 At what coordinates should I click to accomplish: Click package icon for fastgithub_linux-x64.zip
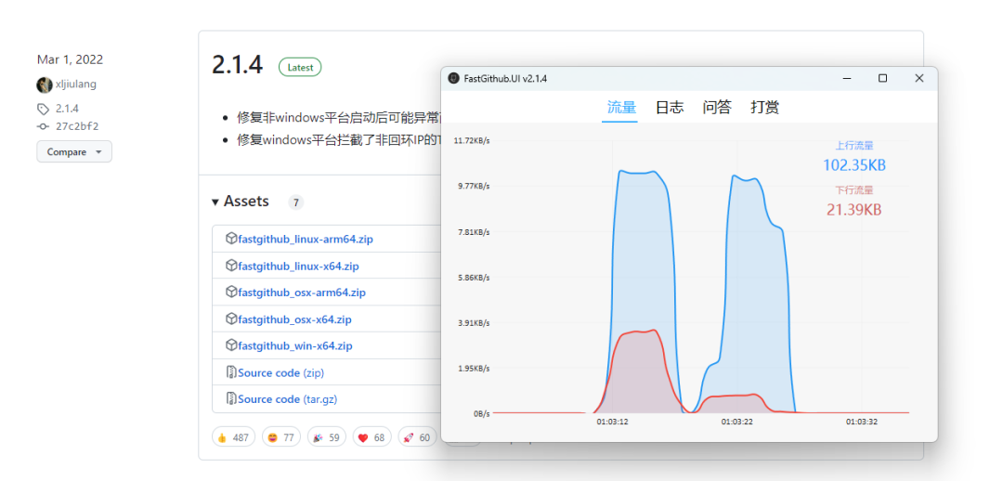[x=231, y=266]
